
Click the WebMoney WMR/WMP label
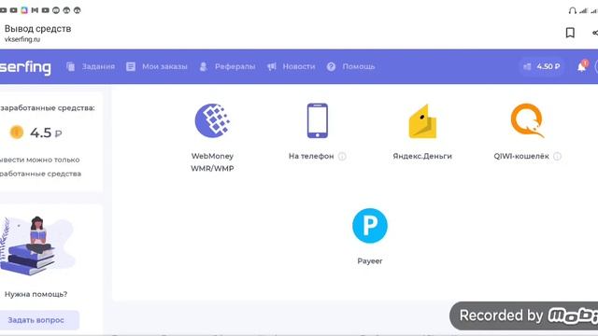pyautogui.click(x=212, y=162)
